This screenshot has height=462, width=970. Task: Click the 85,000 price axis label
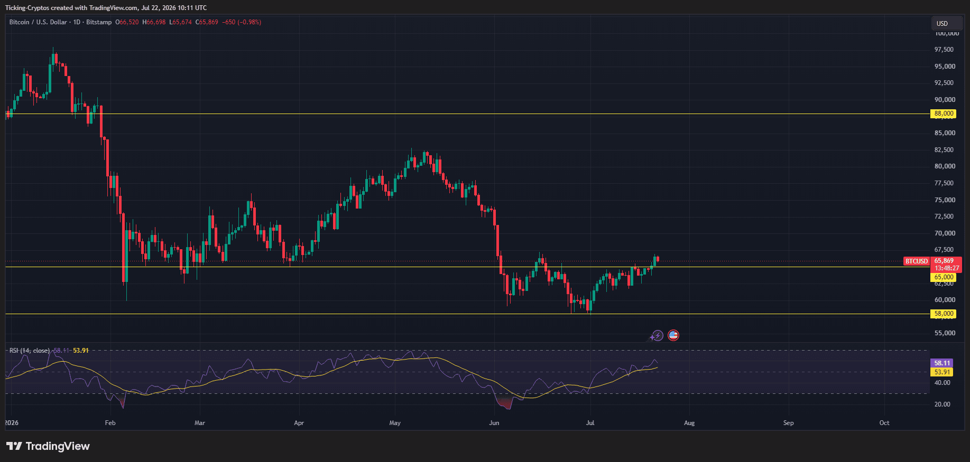click(945, 133)
